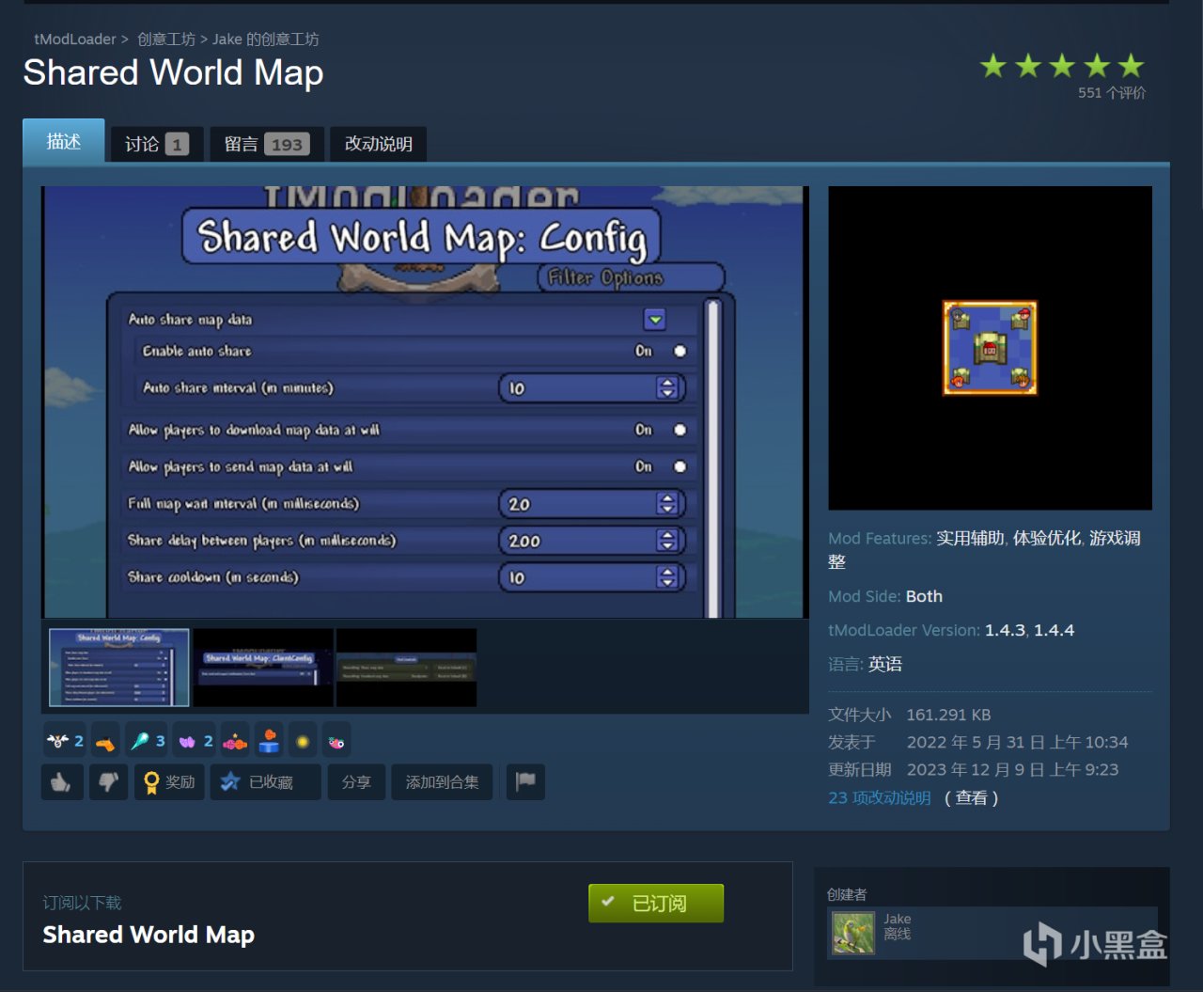The image size is (1203, 992).
Task: Click the yellow glowing orb award badge
Action: (x=303, y=741)
